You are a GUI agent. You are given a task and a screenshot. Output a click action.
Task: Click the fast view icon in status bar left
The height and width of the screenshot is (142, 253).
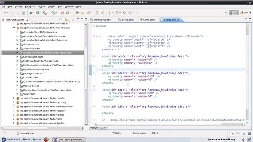pos(5,133)
